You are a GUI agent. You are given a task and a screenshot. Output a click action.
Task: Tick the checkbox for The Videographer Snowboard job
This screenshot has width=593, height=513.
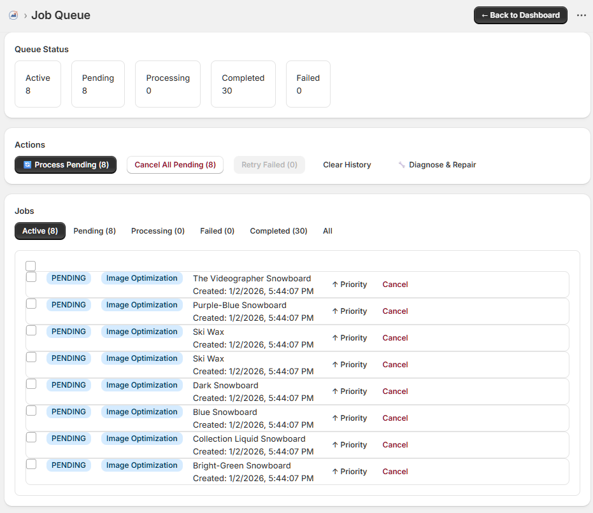pos(31,277)
